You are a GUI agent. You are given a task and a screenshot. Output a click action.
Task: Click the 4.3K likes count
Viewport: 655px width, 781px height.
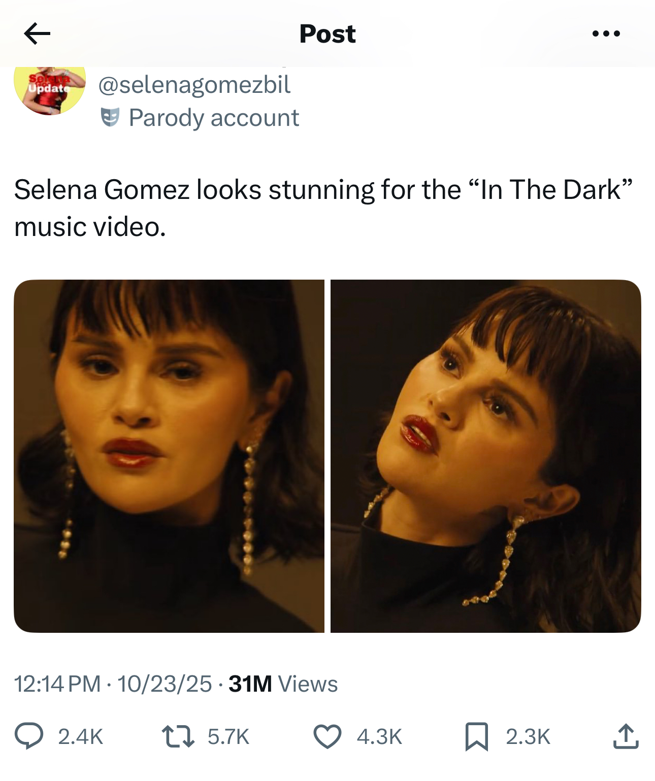tap(379, 737)
